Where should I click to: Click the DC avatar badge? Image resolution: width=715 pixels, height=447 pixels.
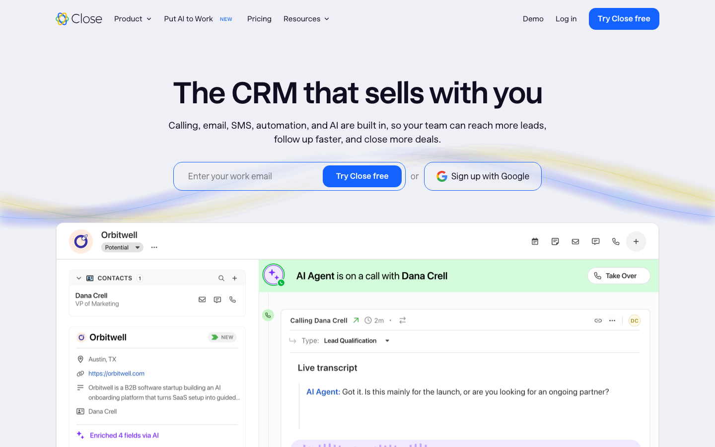pyautogui.click(x=635, y=320)
